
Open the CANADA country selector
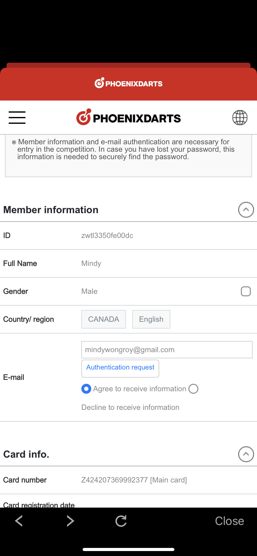pyautogui.click(x=104, y=319)
